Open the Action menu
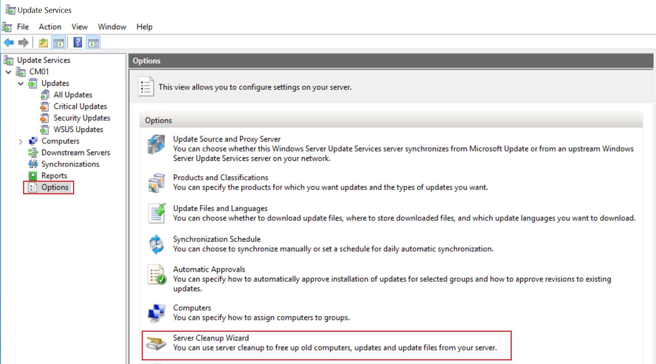Screen dimensions: 656x364 click(50, 27)
